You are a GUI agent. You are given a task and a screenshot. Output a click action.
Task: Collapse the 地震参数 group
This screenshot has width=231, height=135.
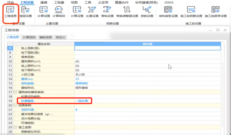tap(15, 105)
